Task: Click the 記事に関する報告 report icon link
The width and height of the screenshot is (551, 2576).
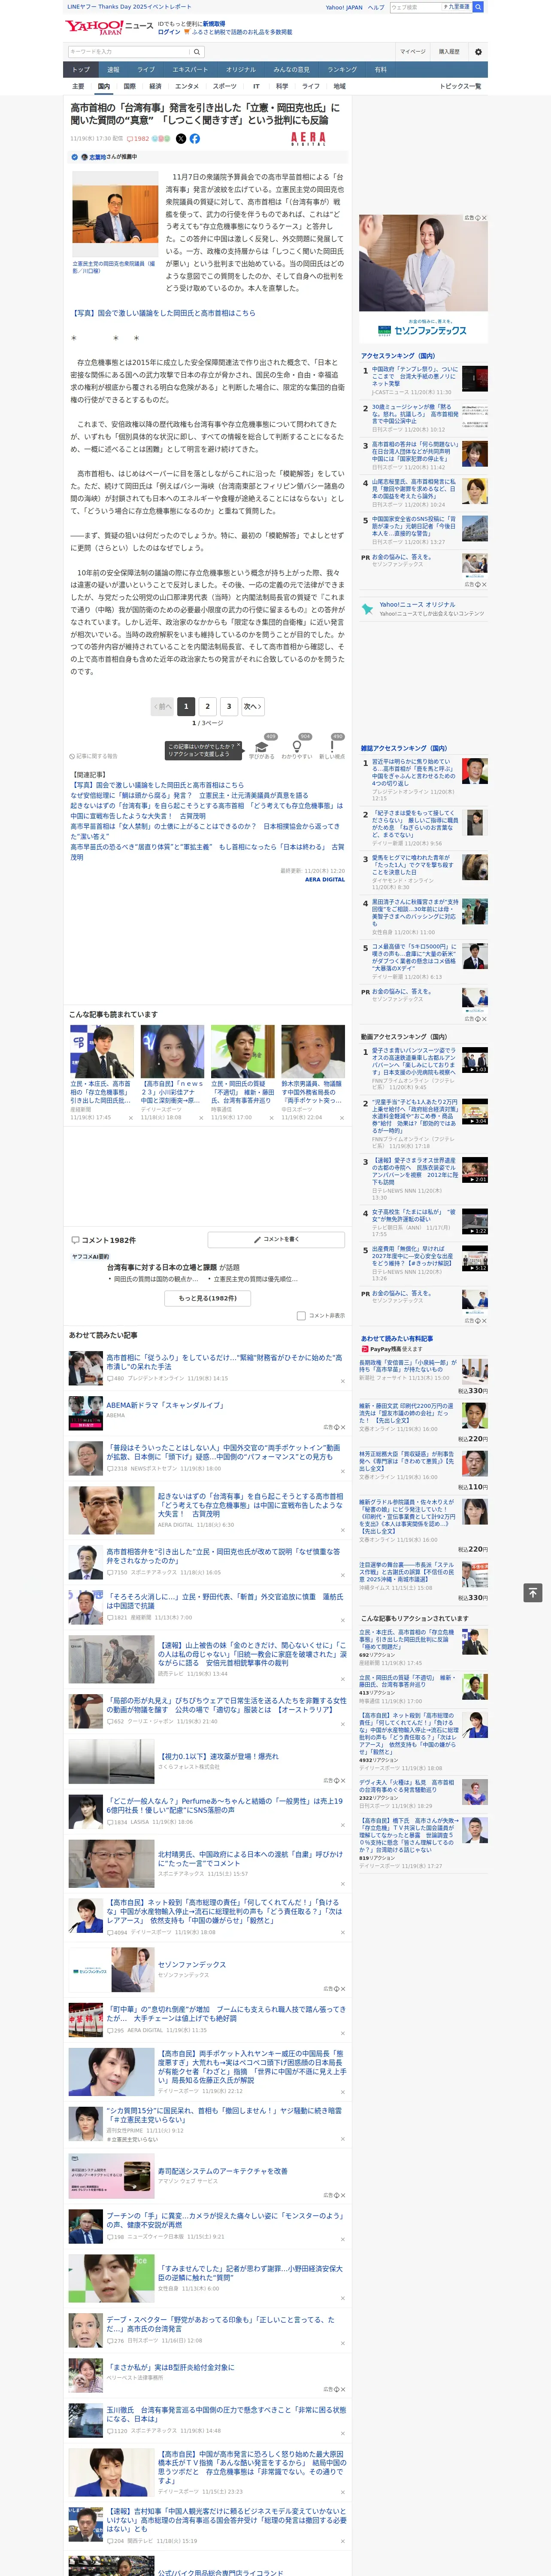Action: [x=93, y=756]
